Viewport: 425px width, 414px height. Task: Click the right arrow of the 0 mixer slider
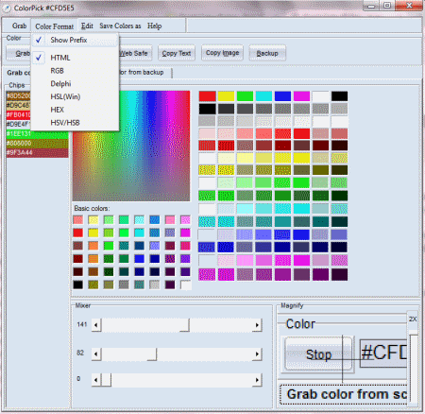pyautogui.click(x=257, y=380)
